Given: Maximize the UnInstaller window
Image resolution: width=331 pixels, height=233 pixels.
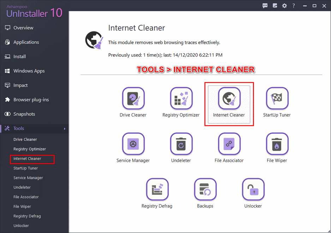Looking at the screenshot, I should coord(314,6).
